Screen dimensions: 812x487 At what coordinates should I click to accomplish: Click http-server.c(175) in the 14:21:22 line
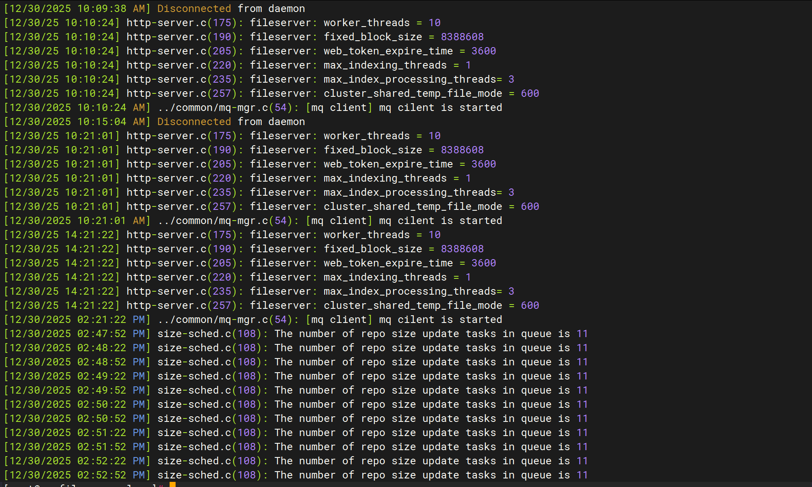tap(182, 235)
